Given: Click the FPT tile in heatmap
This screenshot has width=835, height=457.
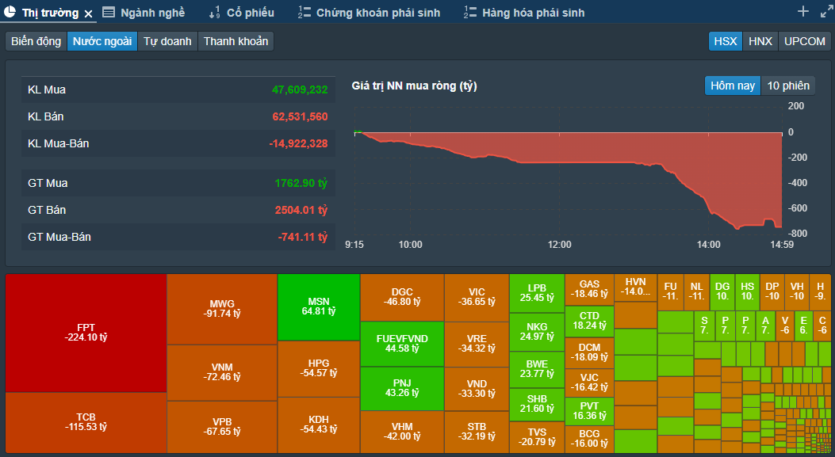Looking at the screenshot, I should pyautogui.click(x=86, y=332).
